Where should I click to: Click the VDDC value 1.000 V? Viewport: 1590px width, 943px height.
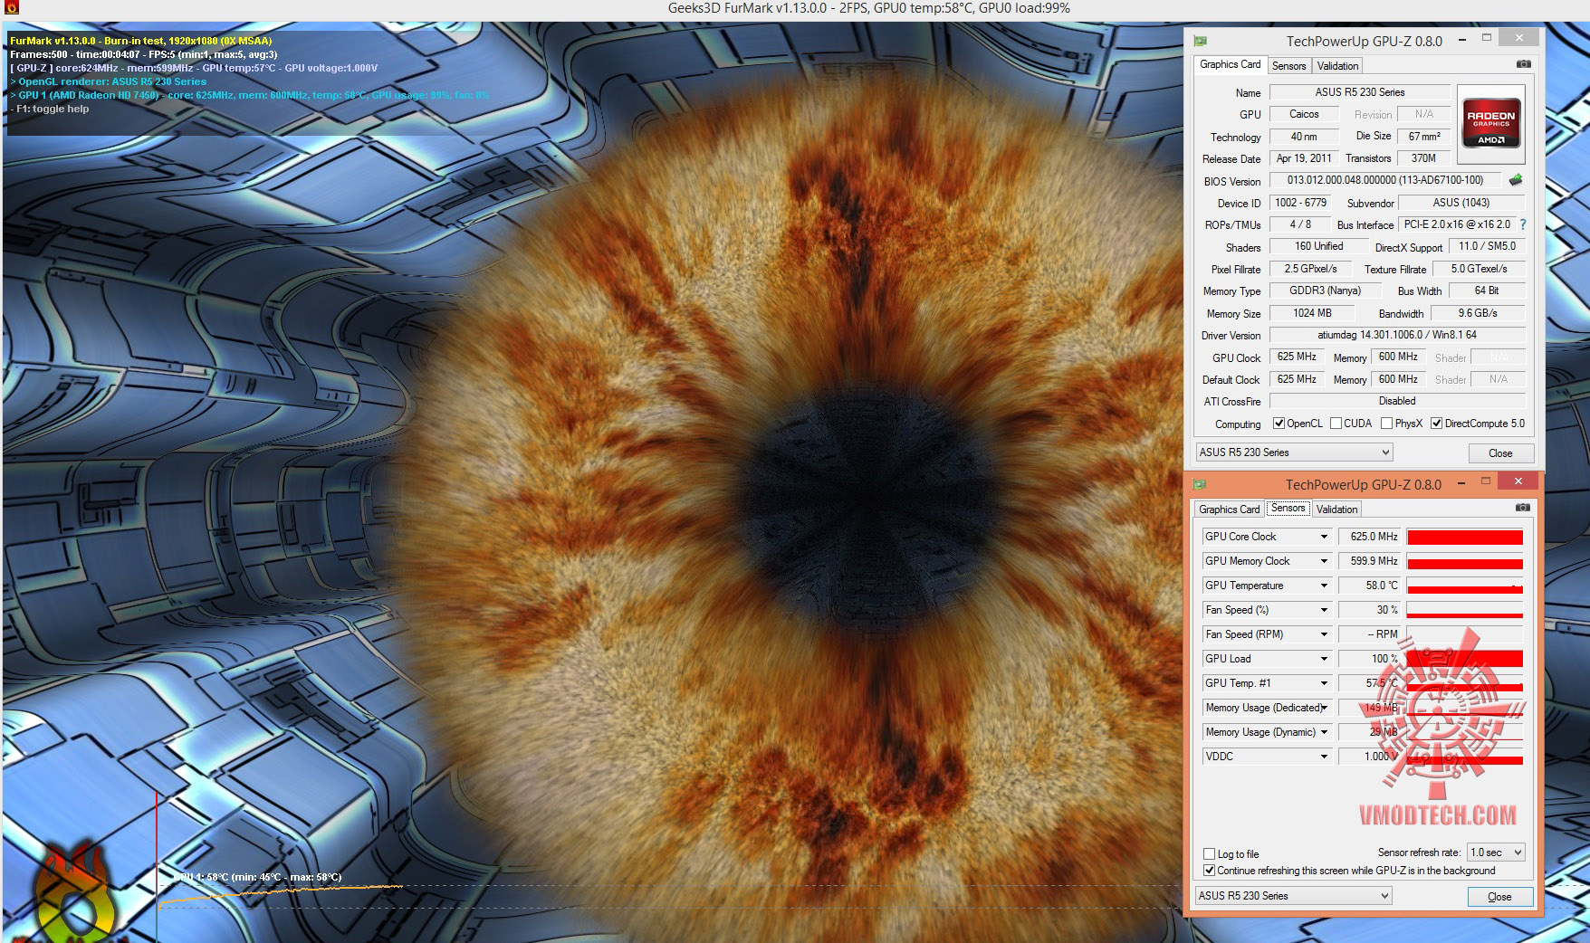coord(1369,757)
